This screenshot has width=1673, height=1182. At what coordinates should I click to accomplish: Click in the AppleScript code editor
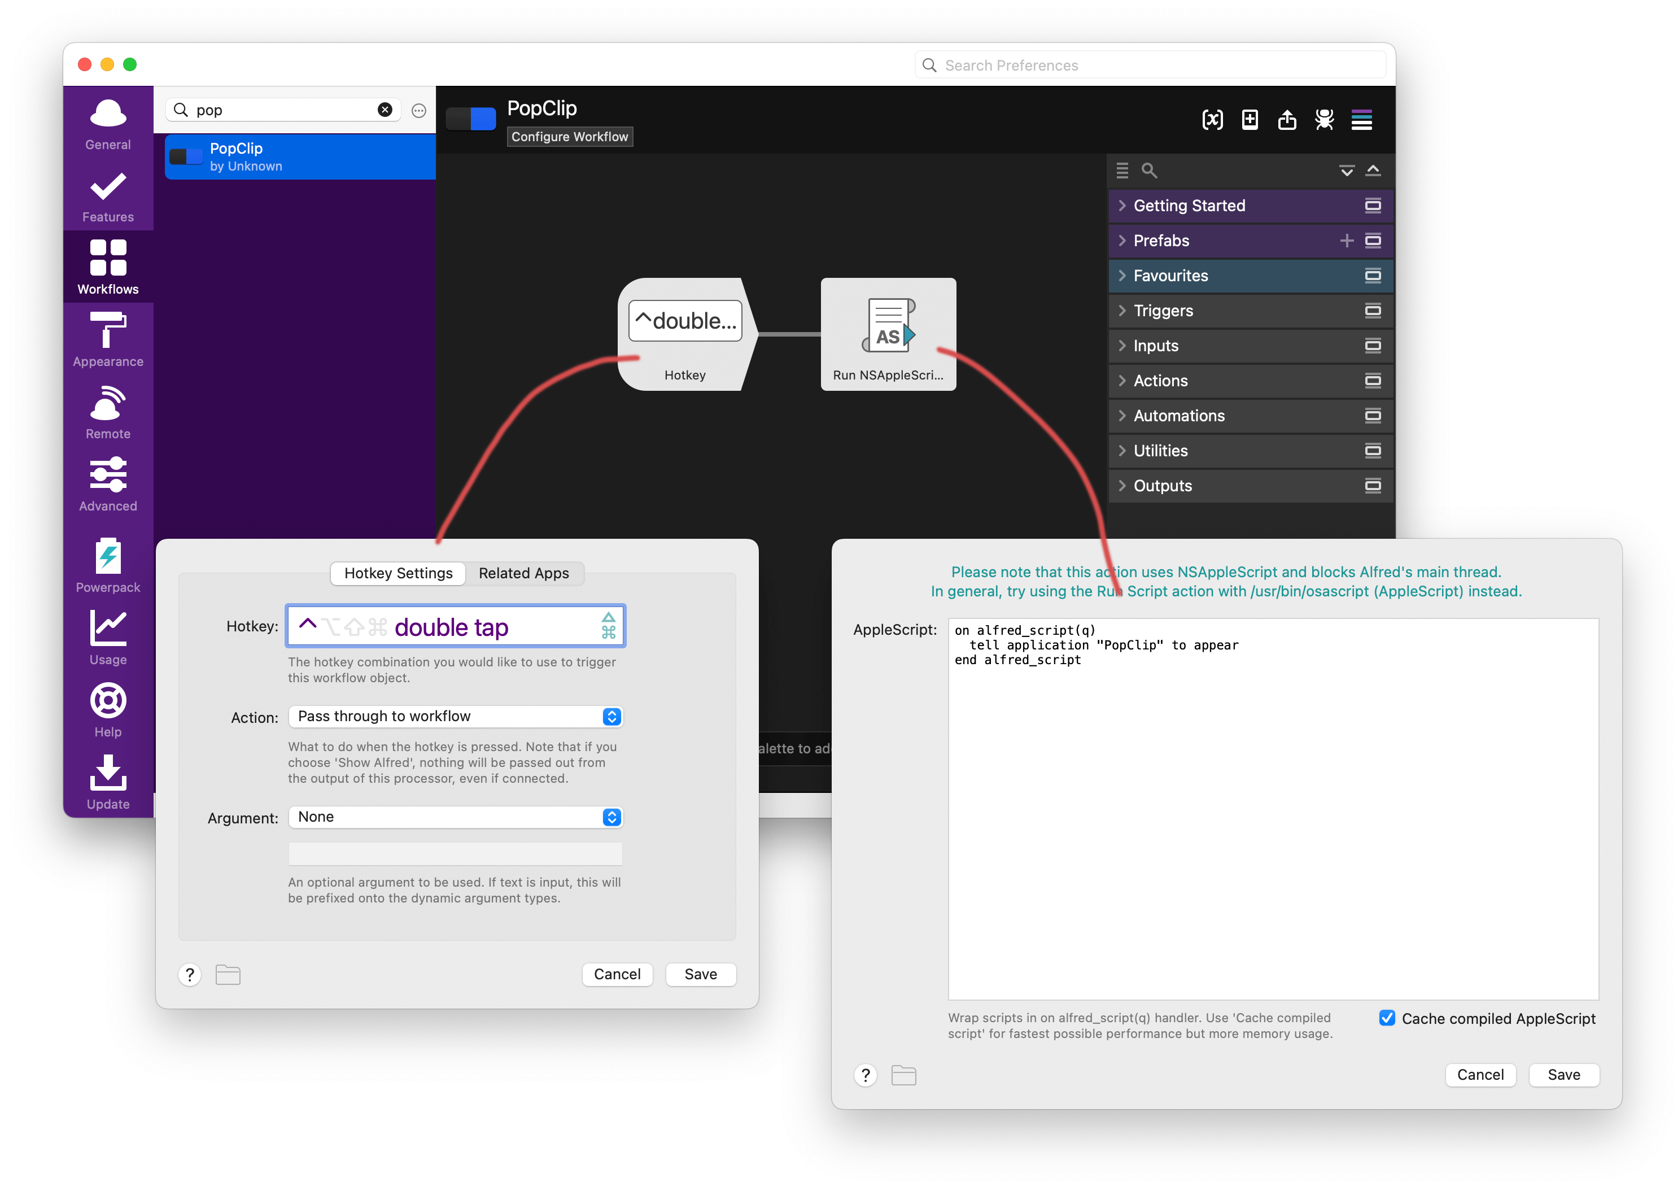click(x=1273, y=809)
